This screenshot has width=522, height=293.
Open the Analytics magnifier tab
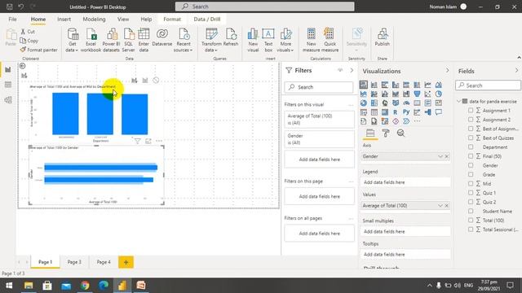point(400,133)
